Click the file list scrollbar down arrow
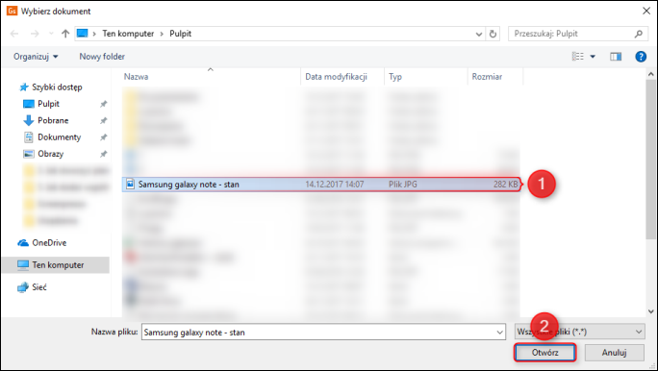Screen dimensions: 658x371 [x=651, y=311]
